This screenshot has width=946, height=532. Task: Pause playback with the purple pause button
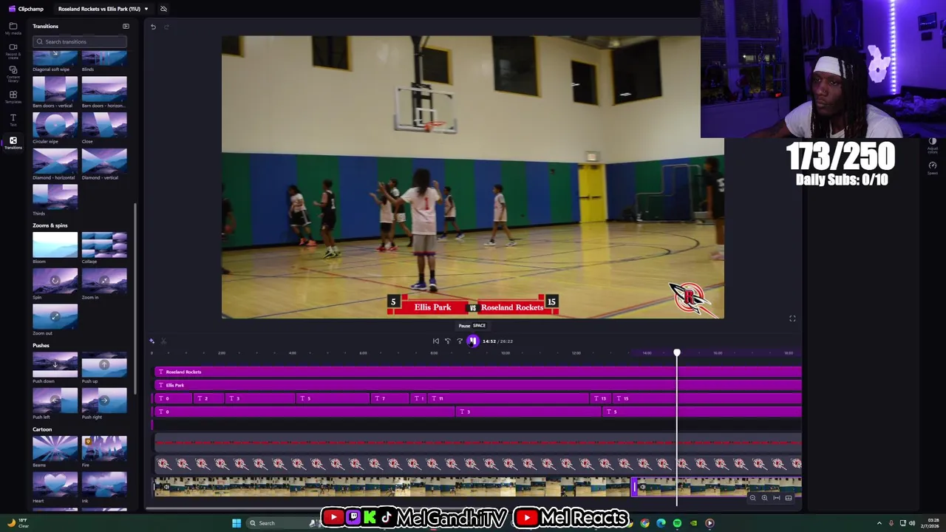472,341
